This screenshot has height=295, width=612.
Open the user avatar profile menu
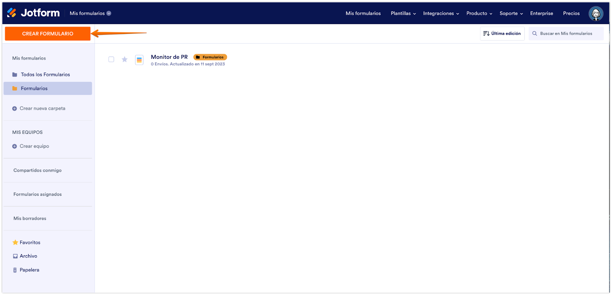[x=596, y=14]
